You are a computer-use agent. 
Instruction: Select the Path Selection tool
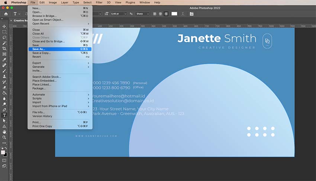(4, 121)
